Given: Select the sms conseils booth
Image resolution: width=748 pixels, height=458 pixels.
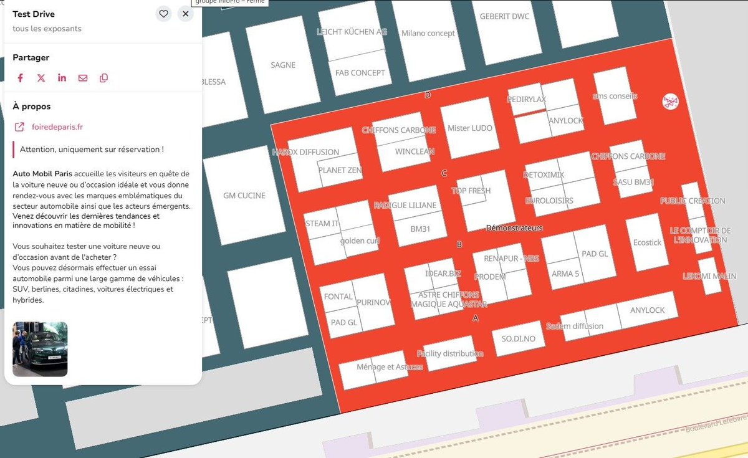Looking at the screenshot, I should pos(615,96).
